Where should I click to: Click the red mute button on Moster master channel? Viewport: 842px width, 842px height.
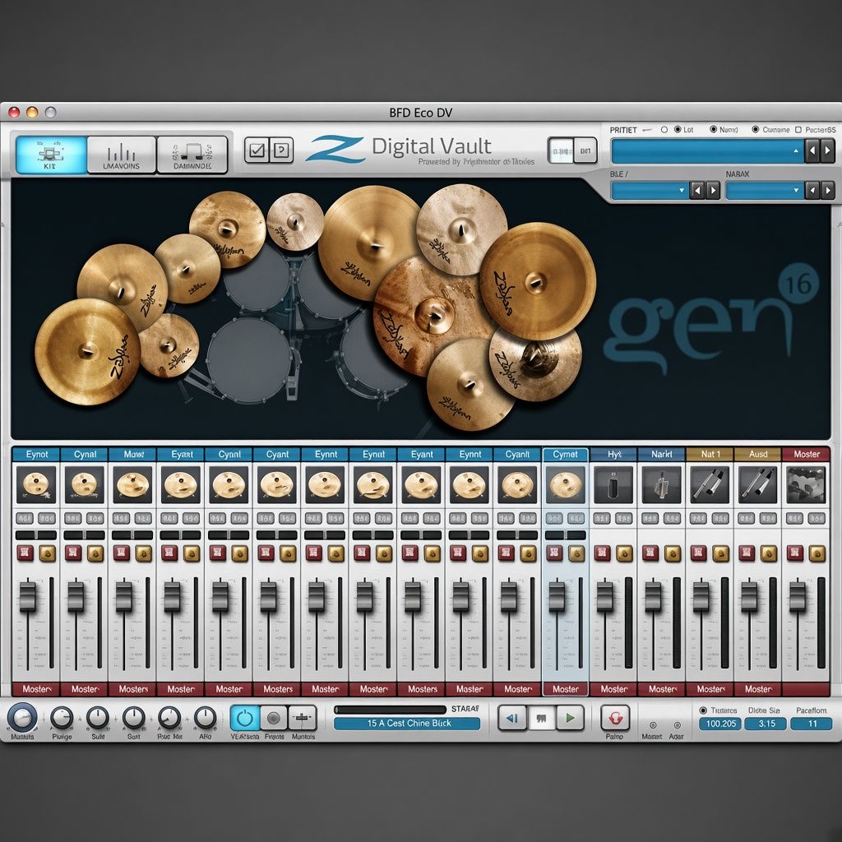click(x=795, y=553)
